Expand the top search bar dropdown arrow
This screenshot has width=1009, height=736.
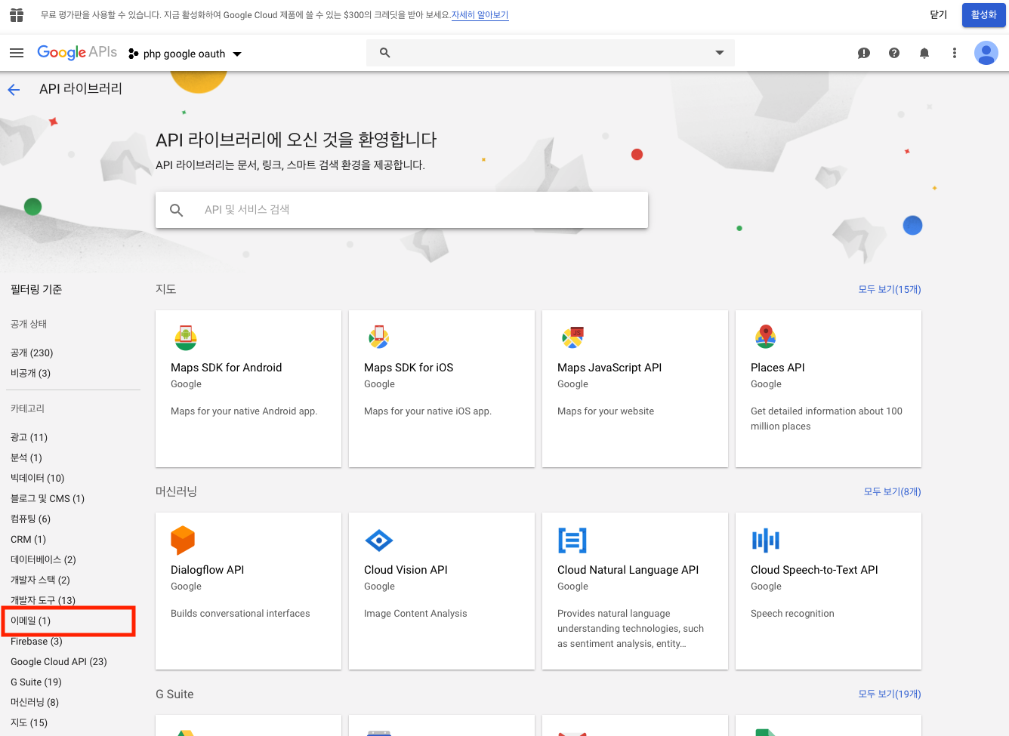coord(720,53)
